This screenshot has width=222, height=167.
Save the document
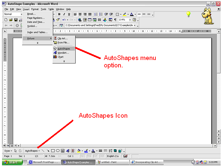pyautogui.click(x=16, y=20)
